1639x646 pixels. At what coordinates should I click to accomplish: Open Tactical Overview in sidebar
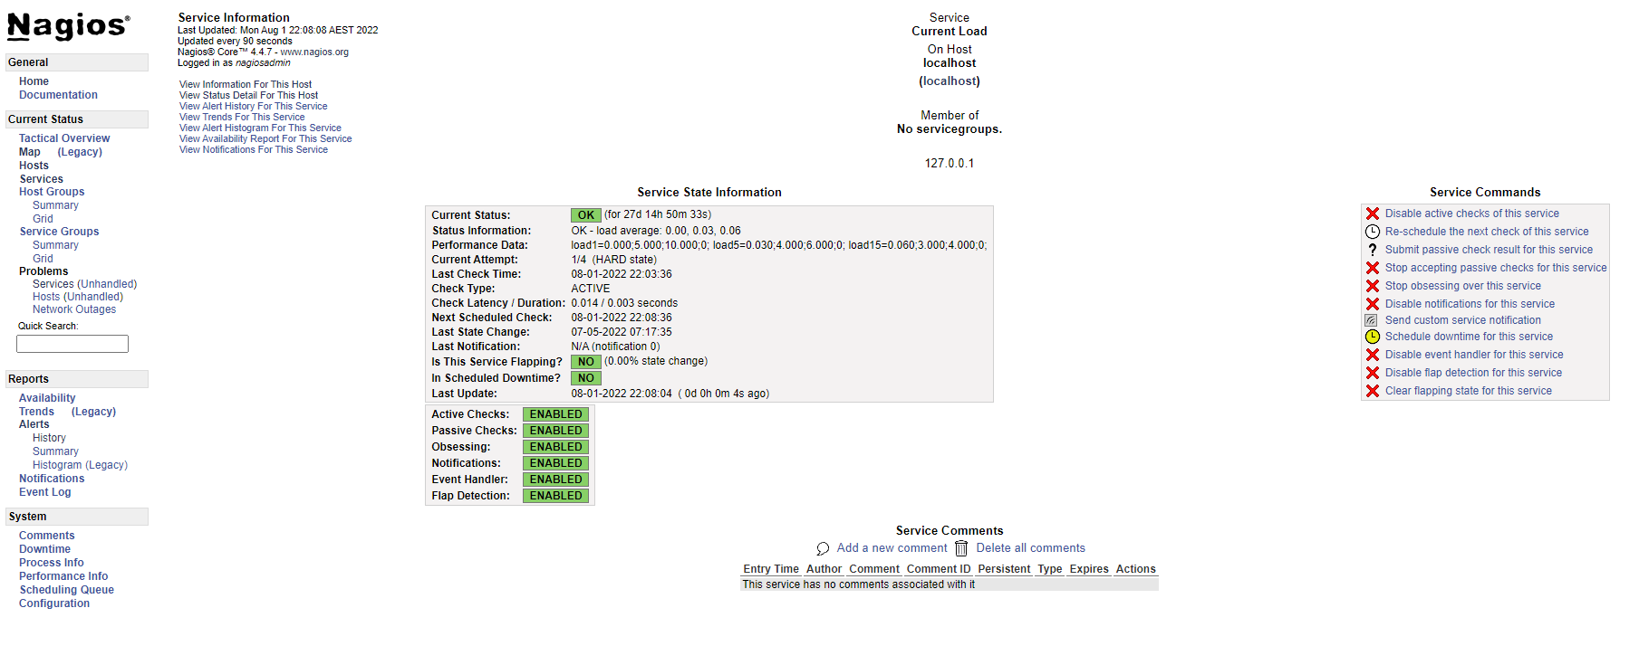64,138
